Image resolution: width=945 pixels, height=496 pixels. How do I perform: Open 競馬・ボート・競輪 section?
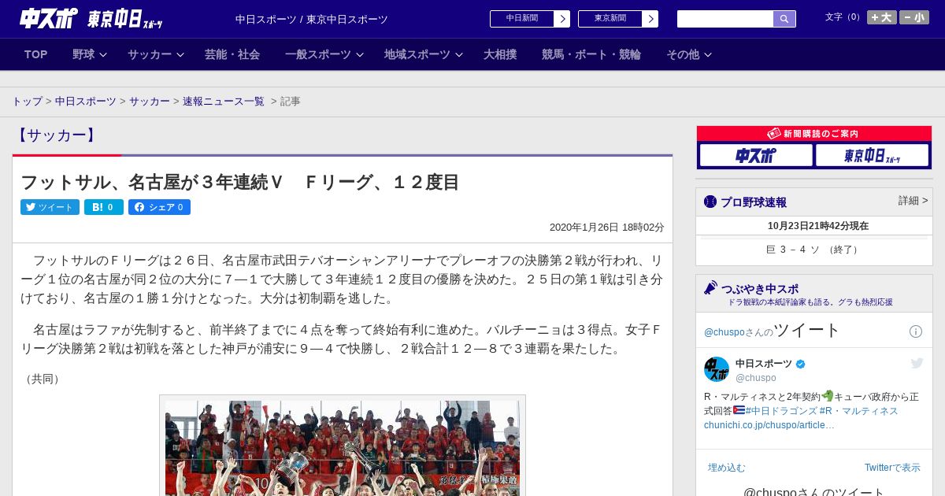coord(591,54)
